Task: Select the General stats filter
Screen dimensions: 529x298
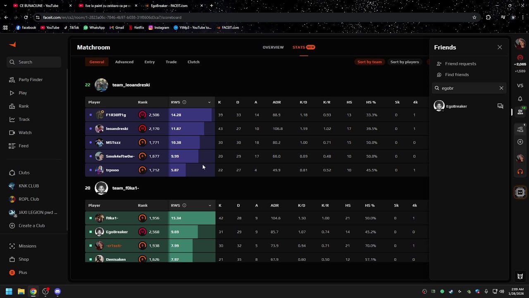Action: (x=97, y=62)
